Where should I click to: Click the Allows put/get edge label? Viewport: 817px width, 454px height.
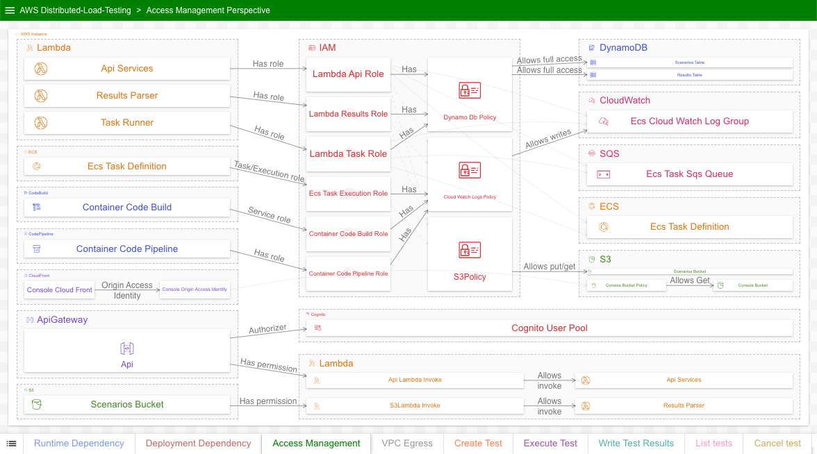click(x=549, y=267)
